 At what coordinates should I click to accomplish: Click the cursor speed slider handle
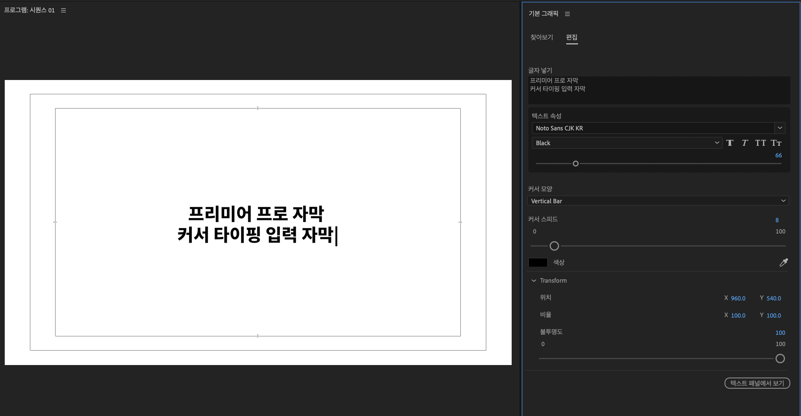(x=554, y=246)
